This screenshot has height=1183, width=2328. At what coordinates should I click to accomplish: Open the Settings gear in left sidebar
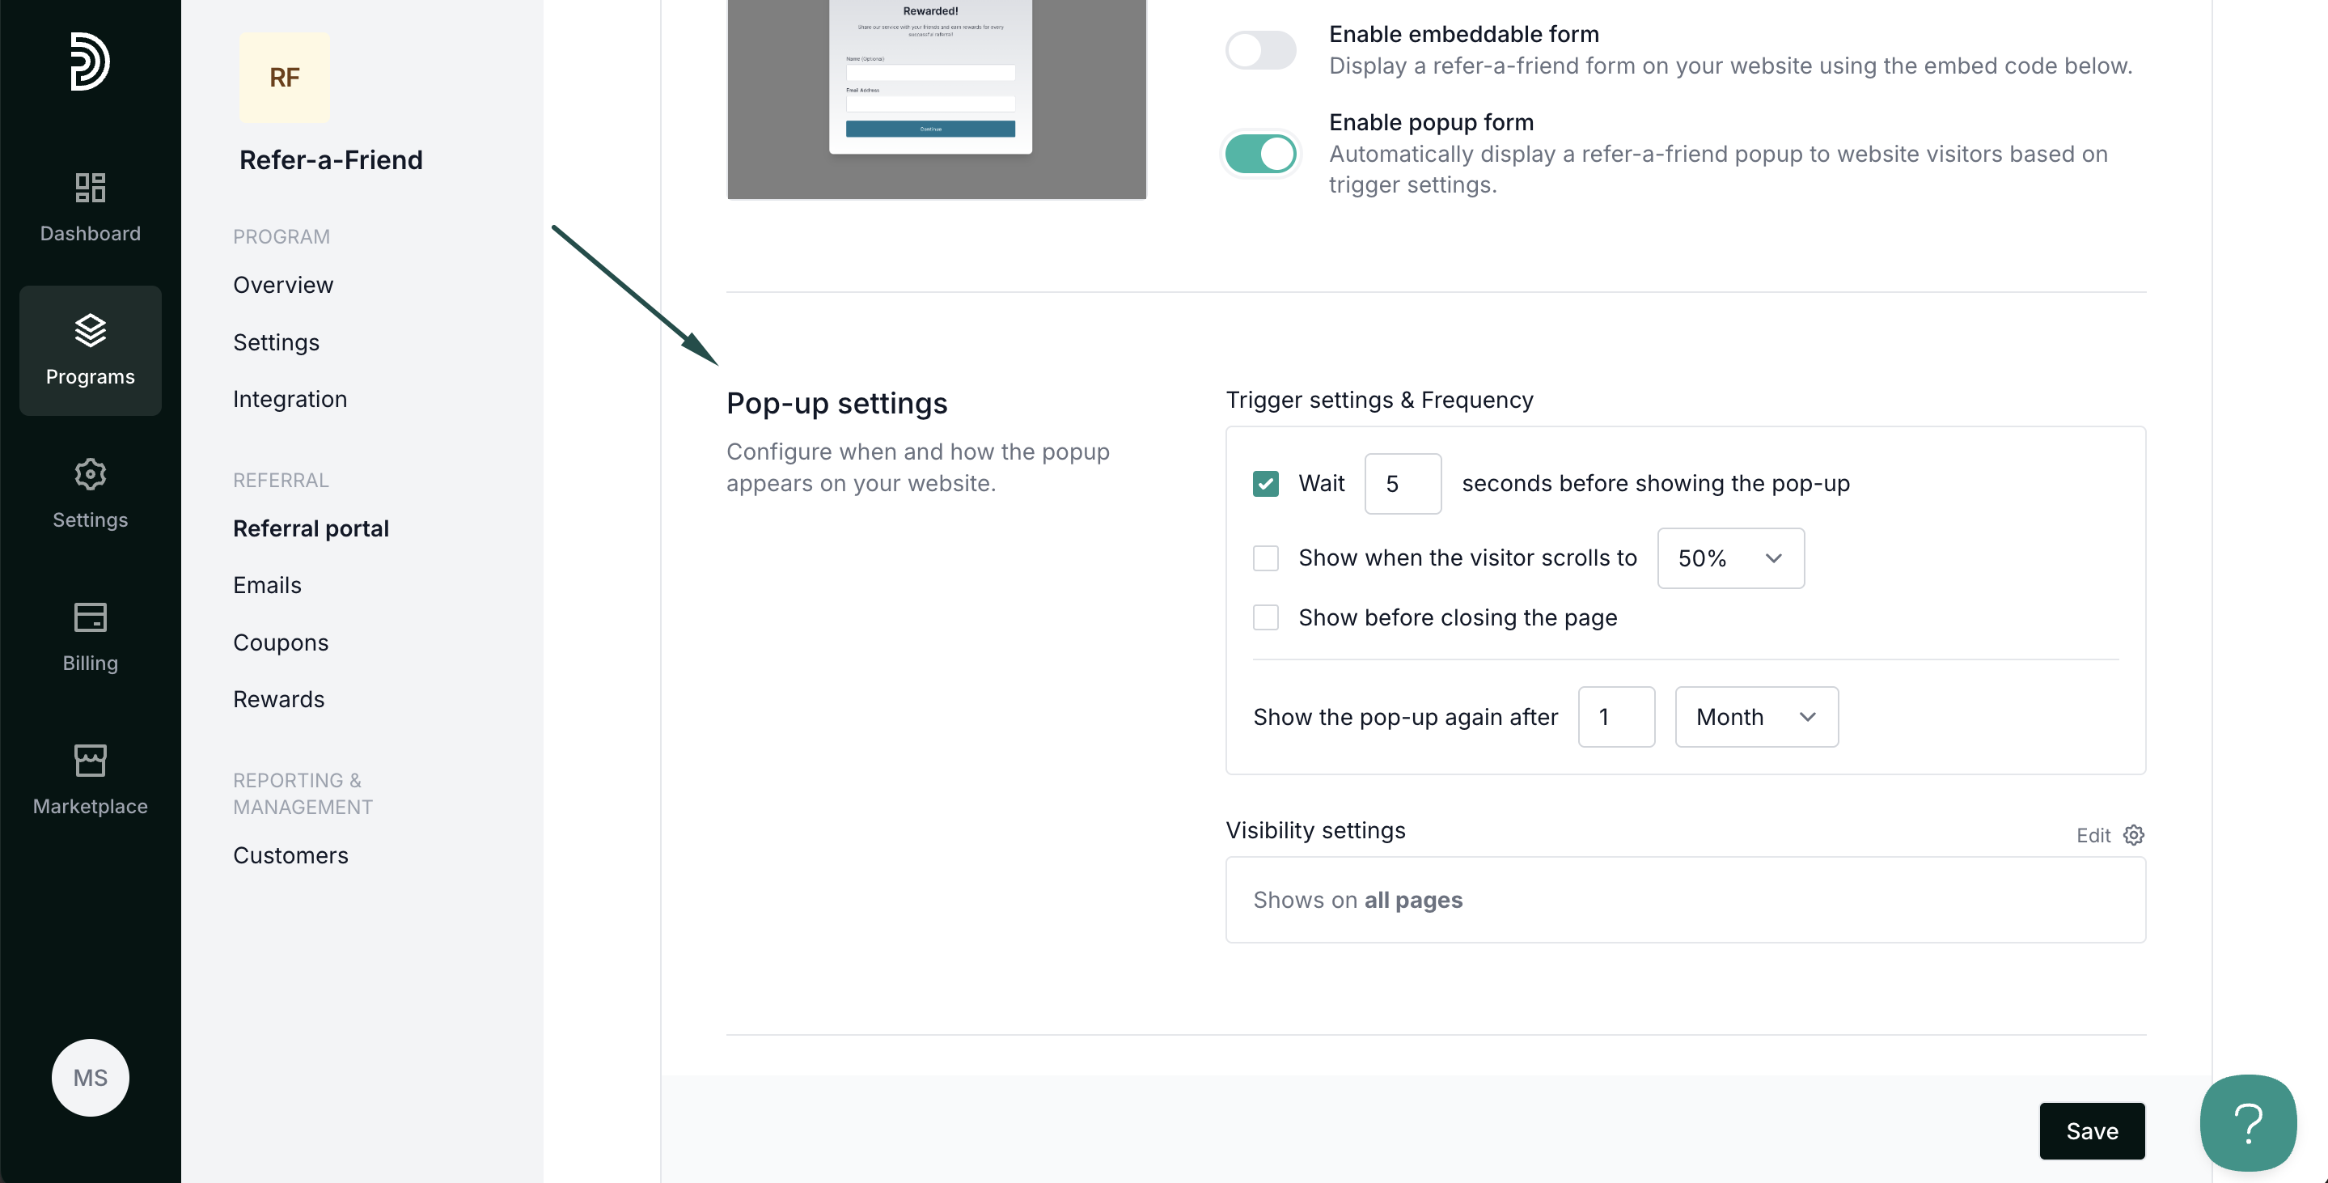tap(90, 474)
